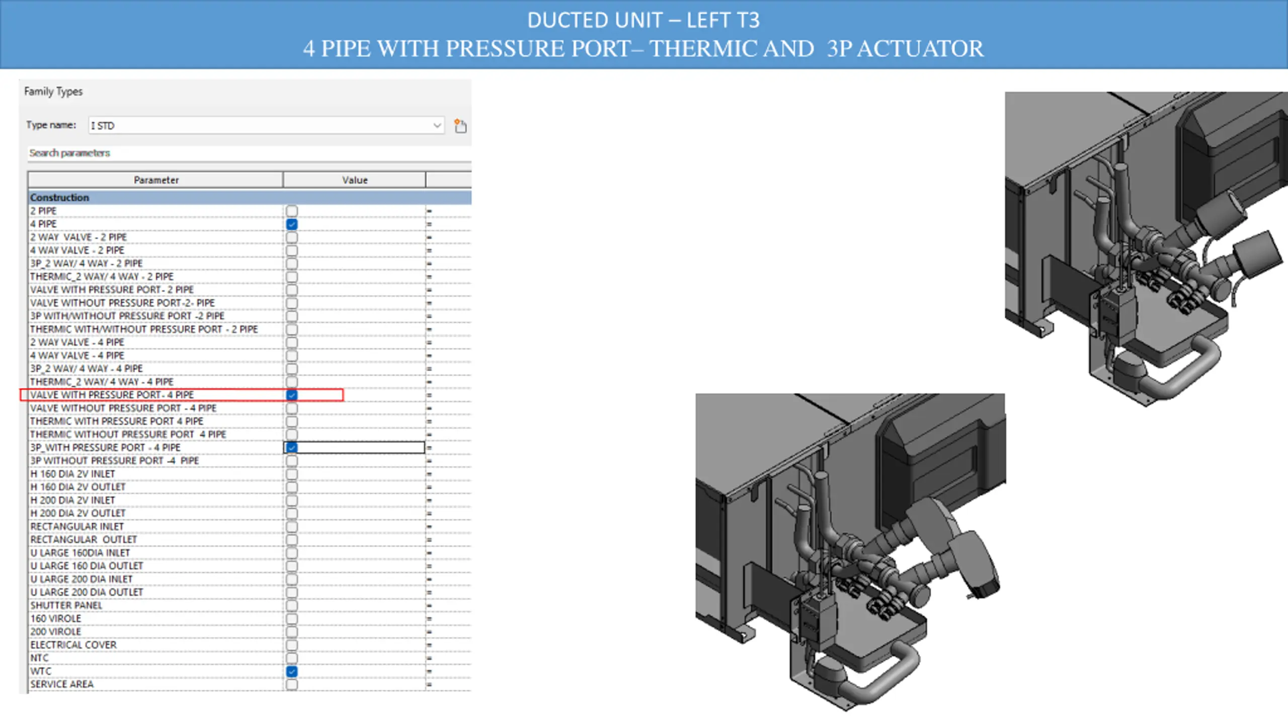Select the 4 PIPE parameter name

[43, 224]
